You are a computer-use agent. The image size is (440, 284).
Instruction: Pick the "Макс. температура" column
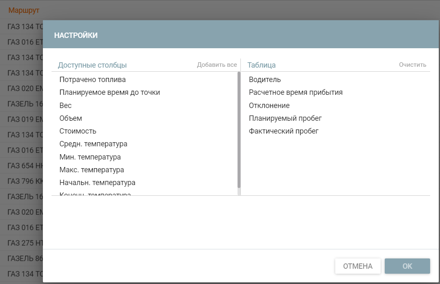92,170
